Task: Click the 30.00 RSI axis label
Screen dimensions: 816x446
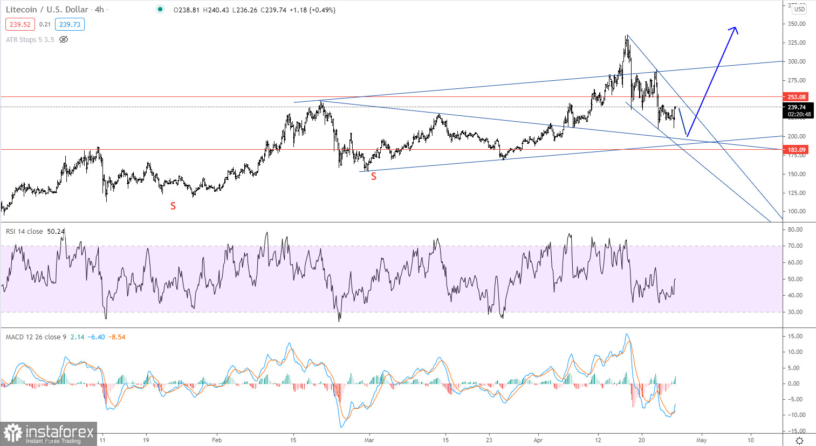Action: click(x=795, y=312)
